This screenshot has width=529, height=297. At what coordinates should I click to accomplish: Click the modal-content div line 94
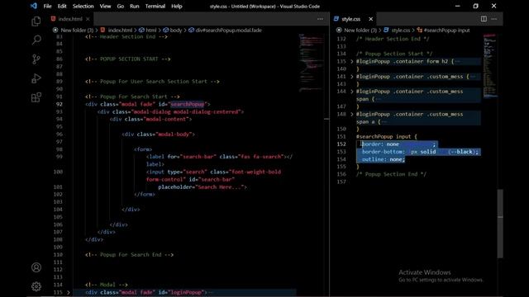pyautogui.click(x=150, y=119)
